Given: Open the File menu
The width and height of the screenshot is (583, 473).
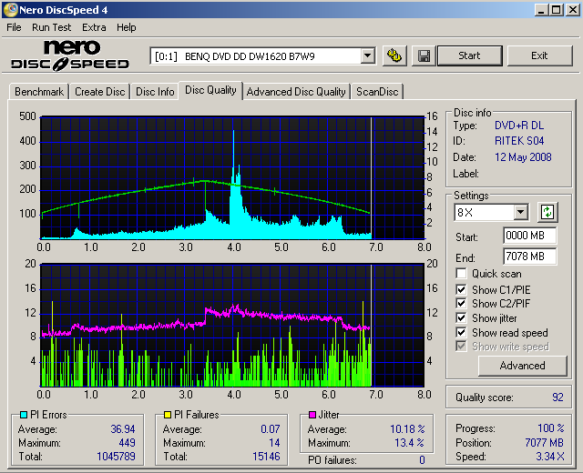Looking at the screenshot, I should (14, 27).
